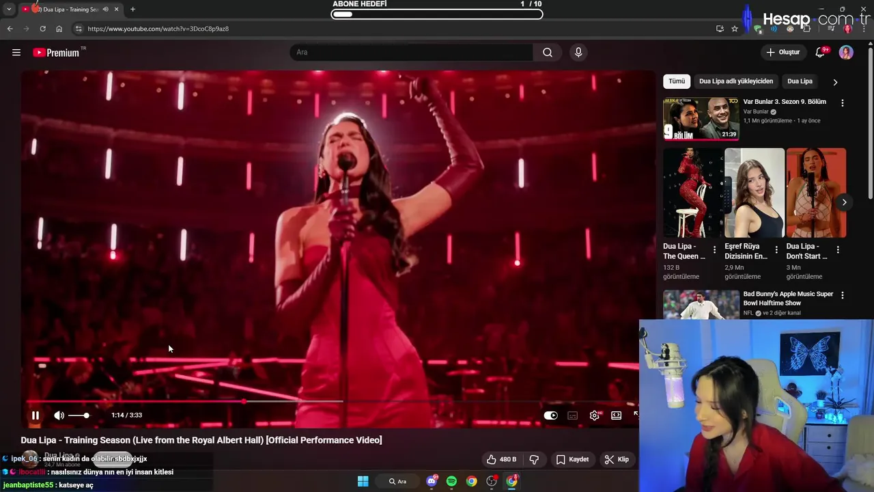Screen dimensions: 874x492
Task: Open a new browser tab
Action: coord(132,10)
